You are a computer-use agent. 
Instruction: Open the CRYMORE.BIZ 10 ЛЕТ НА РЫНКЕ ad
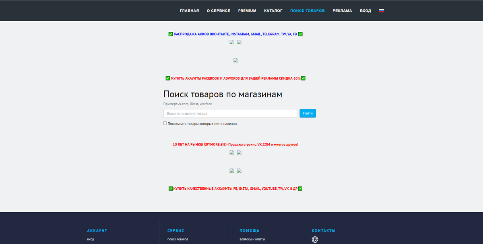pyautogui.click(x=235, y=144)
